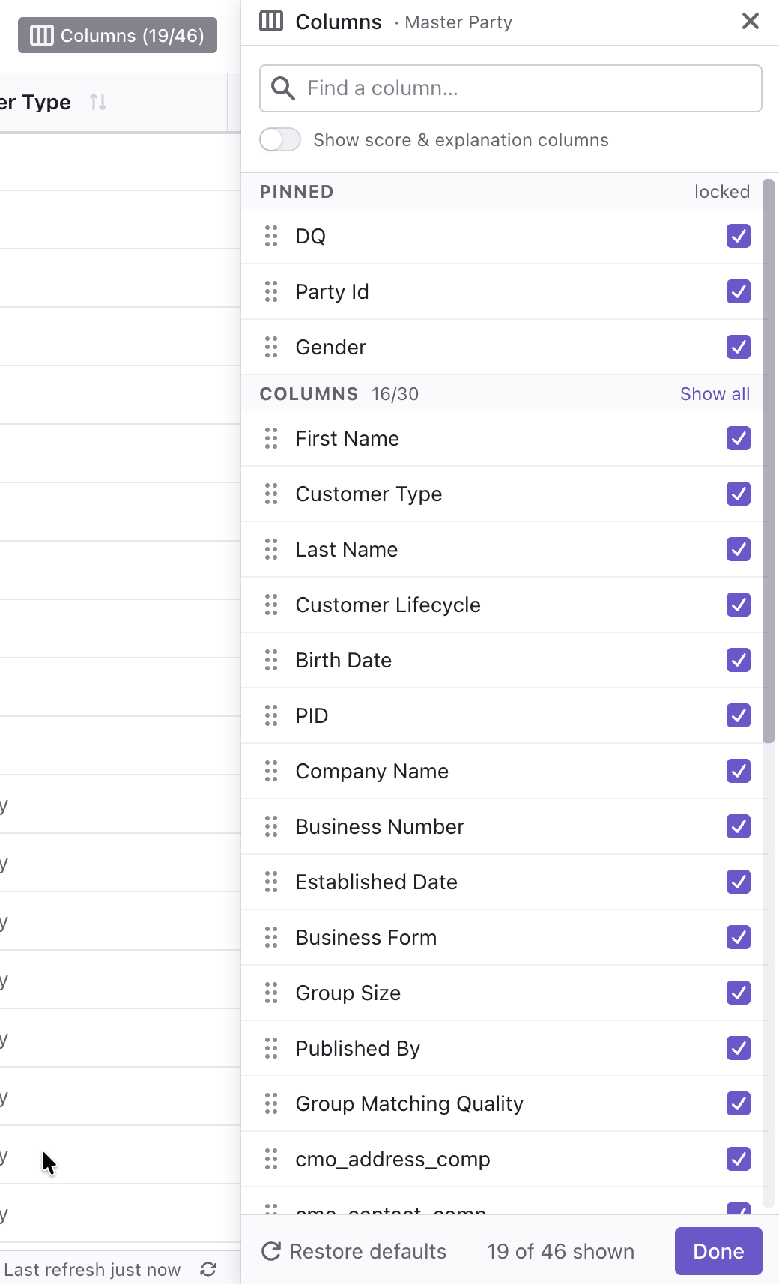
Task: Click the Established Date row drag handle
Action: (x=271, y=882)
